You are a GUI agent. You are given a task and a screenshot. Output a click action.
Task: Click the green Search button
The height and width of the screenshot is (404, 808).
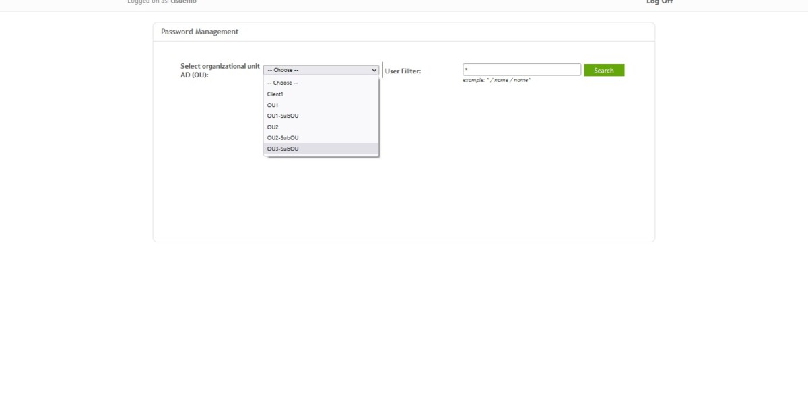(x=604, y=70)
